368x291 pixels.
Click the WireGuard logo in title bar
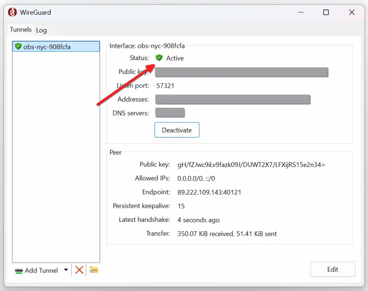coord(13,12)
